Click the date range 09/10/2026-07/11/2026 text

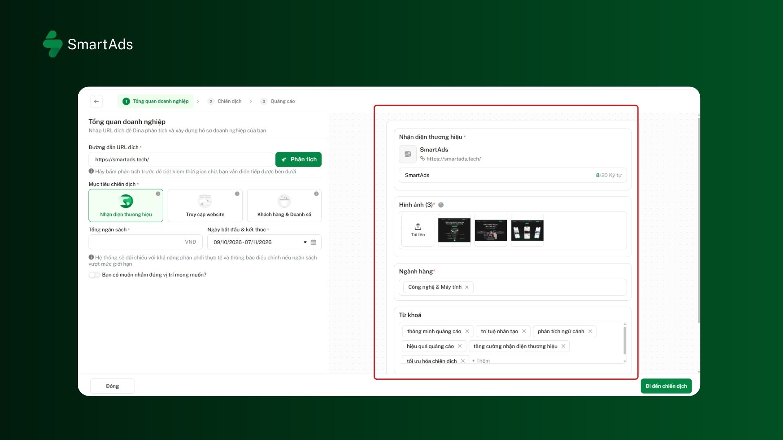click(242, 242)
